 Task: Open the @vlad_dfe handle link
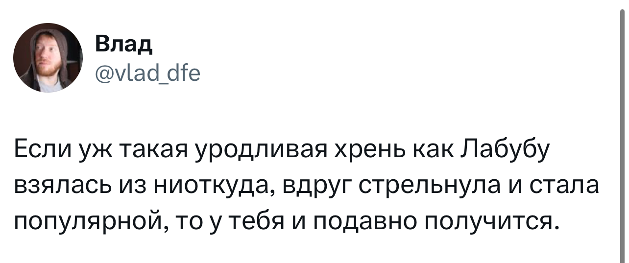(146, 74)
